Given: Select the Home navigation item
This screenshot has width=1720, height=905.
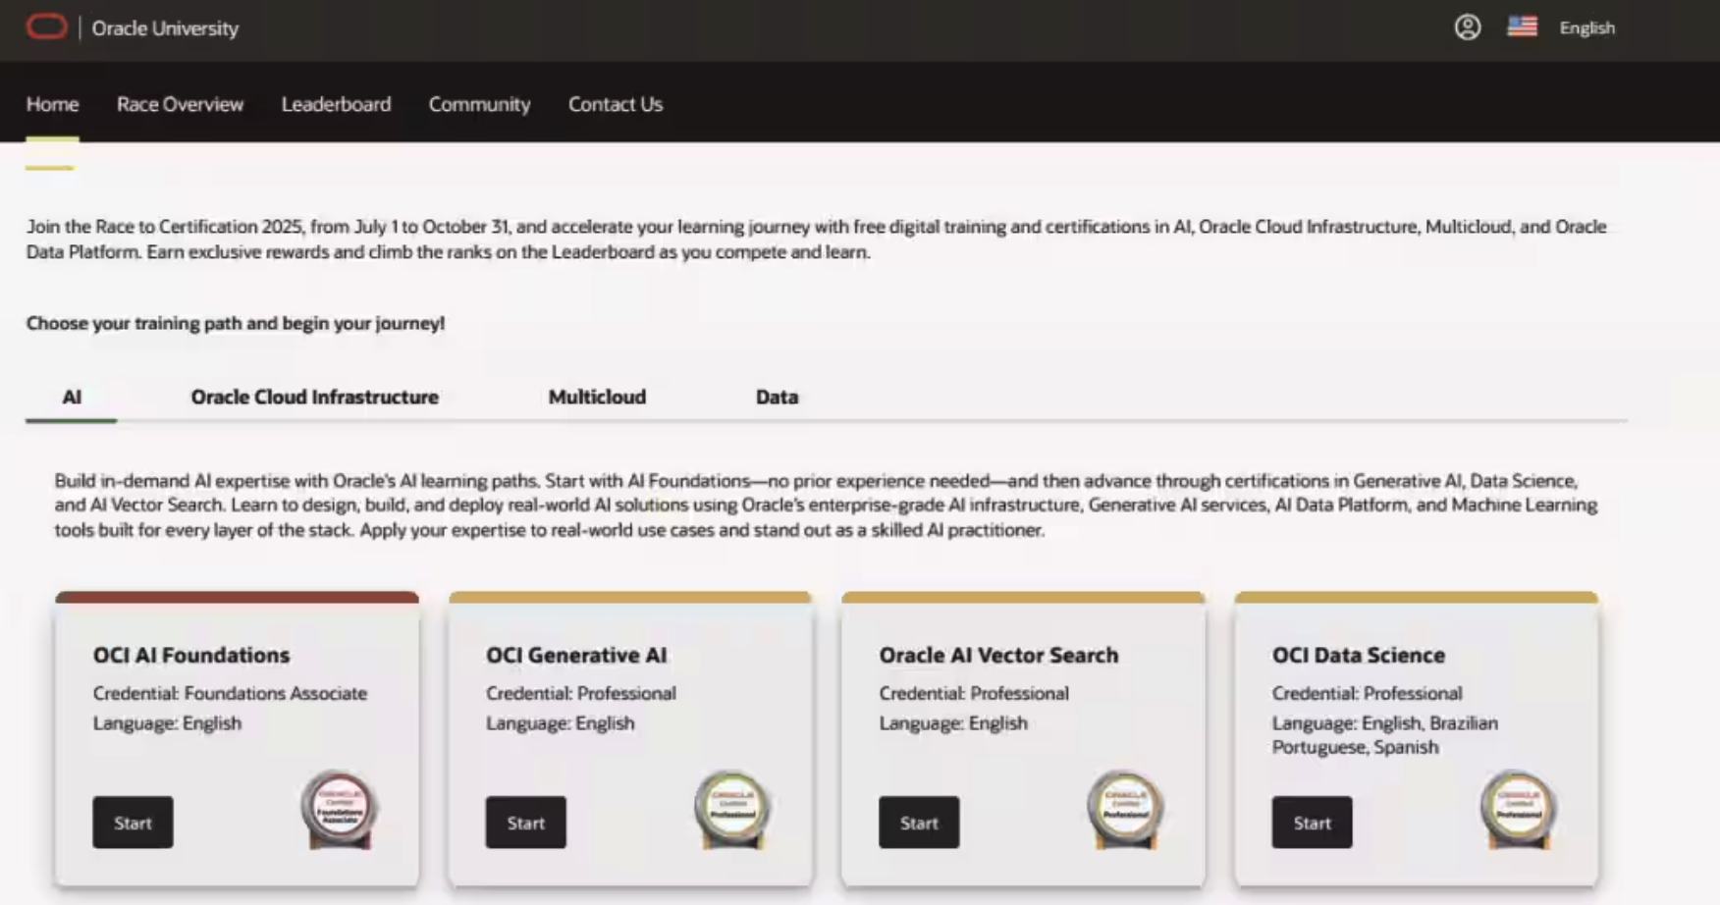Looking at the screenshot, I should (x=52, y=104).
